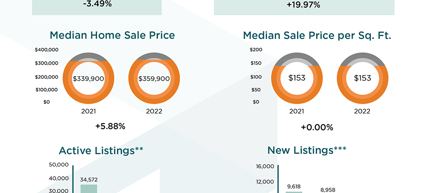
Task: Click the Active Listings** heading
Action: (101, 151)
